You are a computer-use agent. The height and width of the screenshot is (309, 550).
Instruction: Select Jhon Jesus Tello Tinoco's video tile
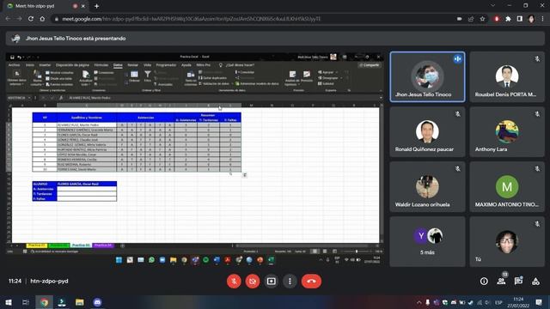coord(427,76)
